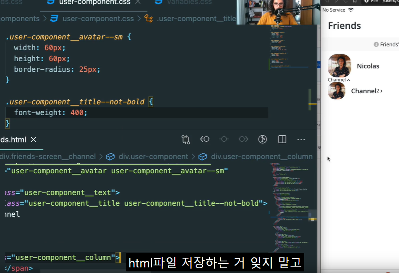This screenshot has height=273, width=399.
Task: Close the friends.html tab
Action: 33,139
